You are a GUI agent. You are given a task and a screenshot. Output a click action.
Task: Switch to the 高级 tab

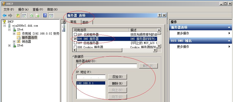87,22
